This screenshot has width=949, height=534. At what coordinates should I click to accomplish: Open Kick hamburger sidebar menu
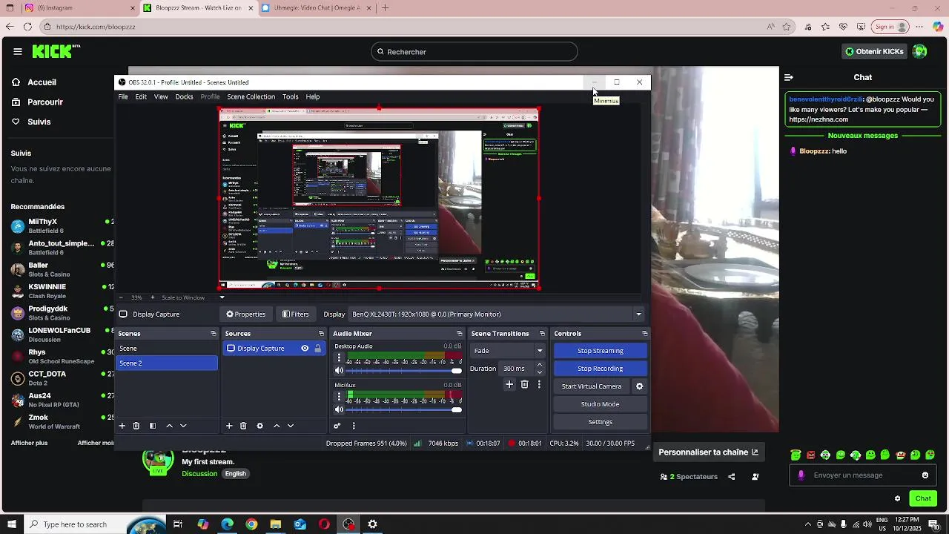18,52
